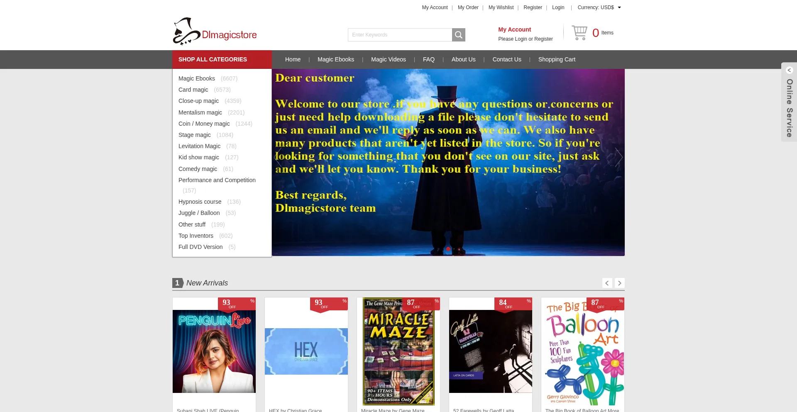Click the Register link at top
Viewport: 797px width, 412px height.
[533, 7]
